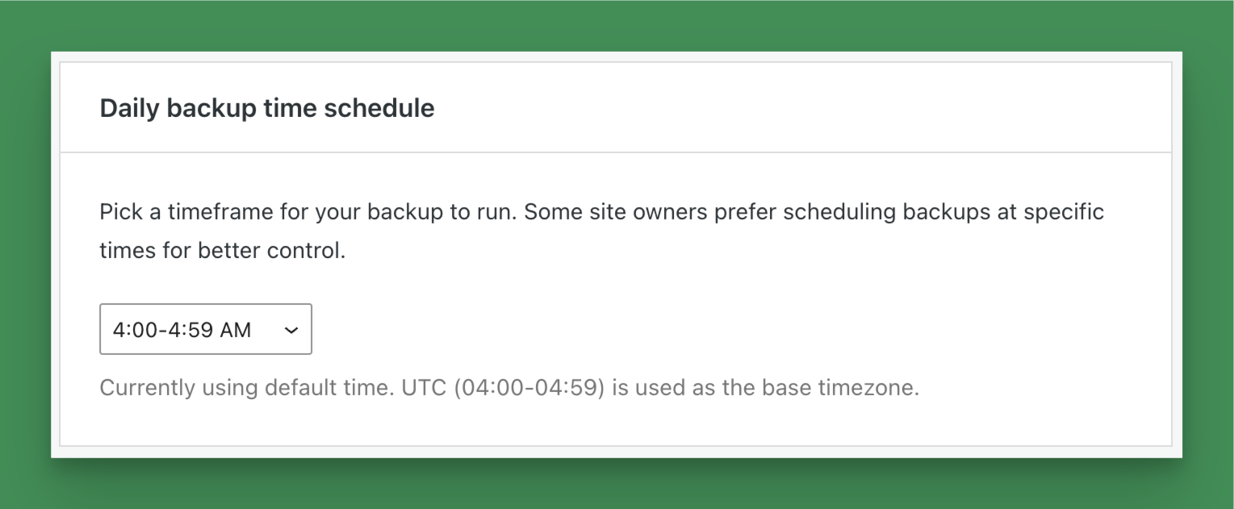This screenshot has height=509, width=1234.
Task: Click the word "Daily" in the heading
Action: (x=129, y=108)
